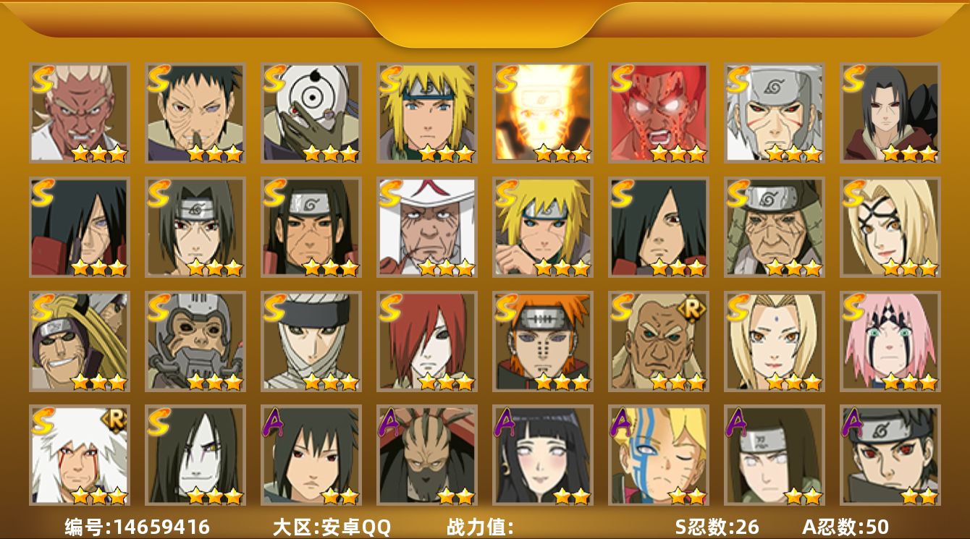Open the gas-masked Hanzo ninja card
Viewport: 970px width, 539px height.
pos(195,341)
